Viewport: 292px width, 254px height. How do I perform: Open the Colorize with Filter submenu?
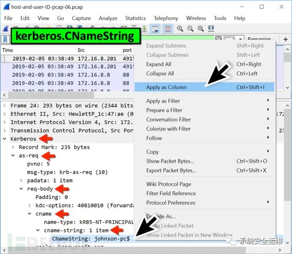point(204,128)
